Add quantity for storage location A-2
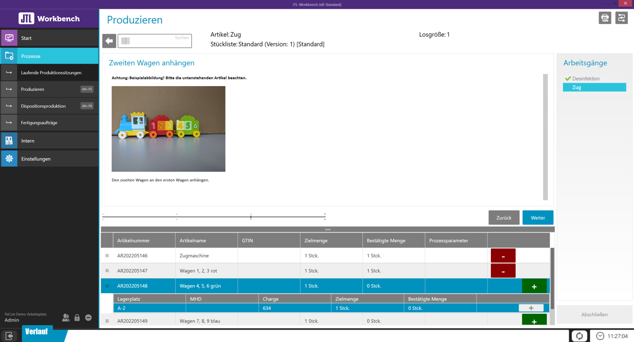Image resolution: width=634 pixels, height=342 pixels. [x=531, y=308]
